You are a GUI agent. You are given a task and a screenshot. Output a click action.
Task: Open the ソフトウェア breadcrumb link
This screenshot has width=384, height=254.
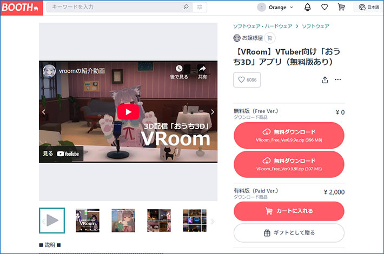point(315,26)
